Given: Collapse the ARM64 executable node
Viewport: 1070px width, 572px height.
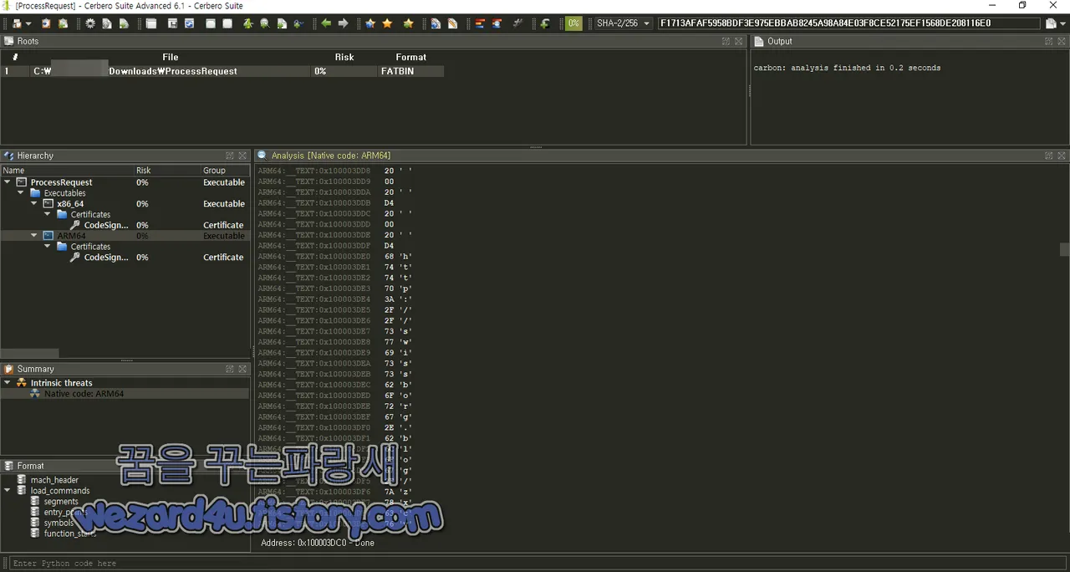Looking at the screenshot, I should pos(34,236).
